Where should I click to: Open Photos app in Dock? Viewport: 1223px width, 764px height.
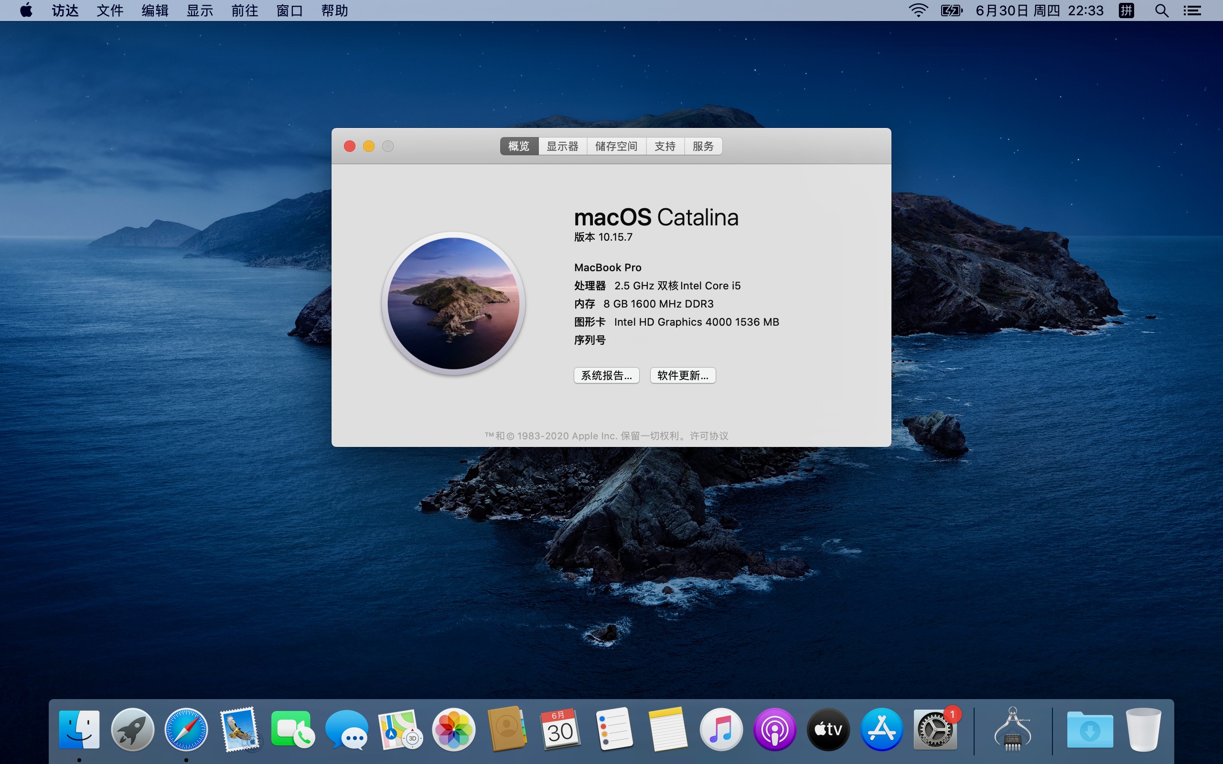pos(453,729)
